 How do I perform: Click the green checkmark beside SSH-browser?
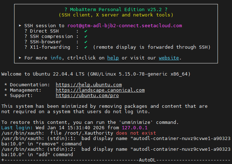click(86, 42)
